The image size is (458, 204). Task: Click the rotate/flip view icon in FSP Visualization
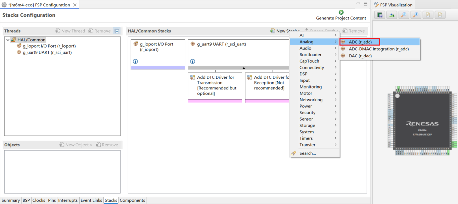pos(392,15)
